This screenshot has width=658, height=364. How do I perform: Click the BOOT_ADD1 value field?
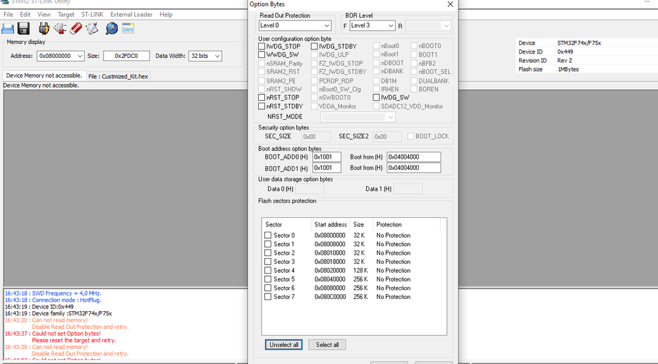click(327, 168)
